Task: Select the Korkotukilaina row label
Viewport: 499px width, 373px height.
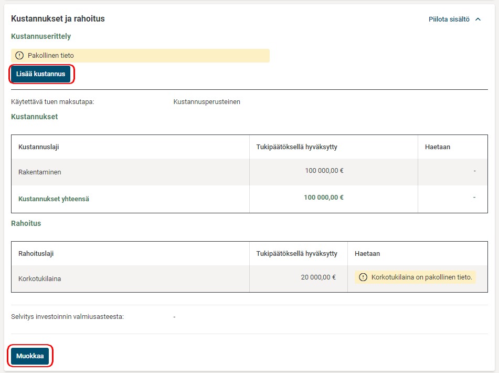Action: 40,279
